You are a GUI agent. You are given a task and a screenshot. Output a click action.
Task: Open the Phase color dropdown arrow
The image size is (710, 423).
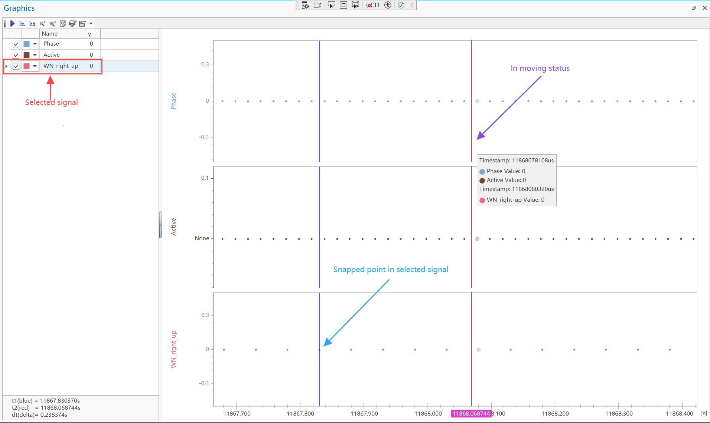pos(35,44)
